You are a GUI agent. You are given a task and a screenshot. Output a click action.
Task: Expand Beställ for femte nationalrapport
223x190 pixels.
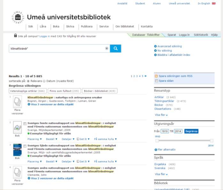[52, 139]
